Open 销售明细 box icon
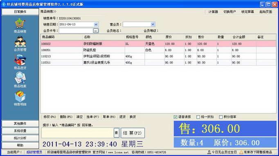Screen dimensions: 279x156 pos(20,96)
